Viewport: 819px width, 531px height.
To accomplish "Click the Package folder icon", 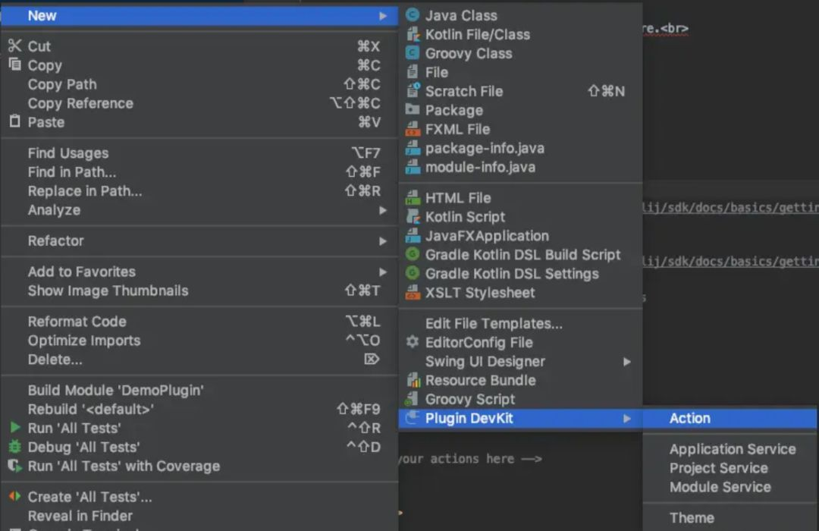I will pos(413,110).
